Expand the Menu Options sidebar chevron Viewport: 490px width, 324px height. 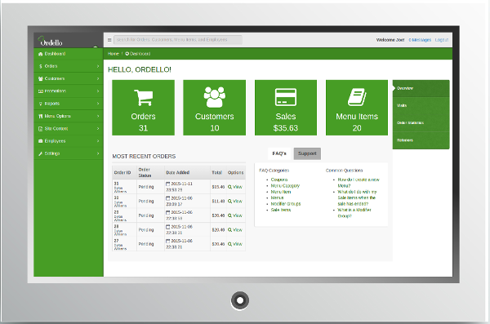tap(98, 116)
